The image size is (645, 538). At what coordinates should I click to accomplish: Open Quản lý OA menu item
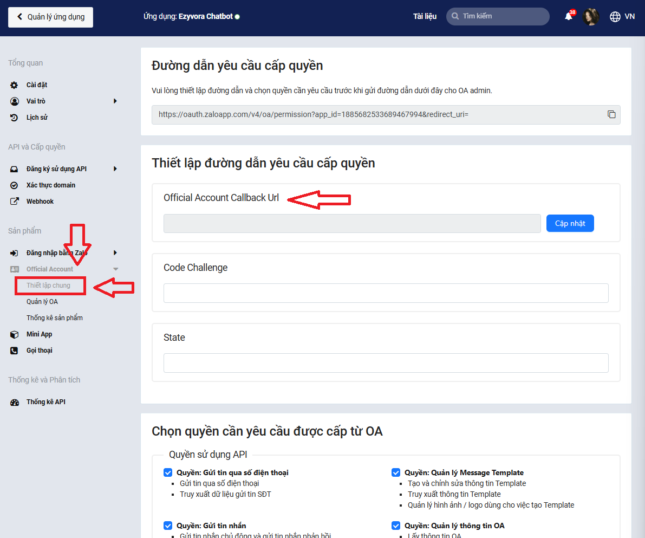[x=42, y=302]
